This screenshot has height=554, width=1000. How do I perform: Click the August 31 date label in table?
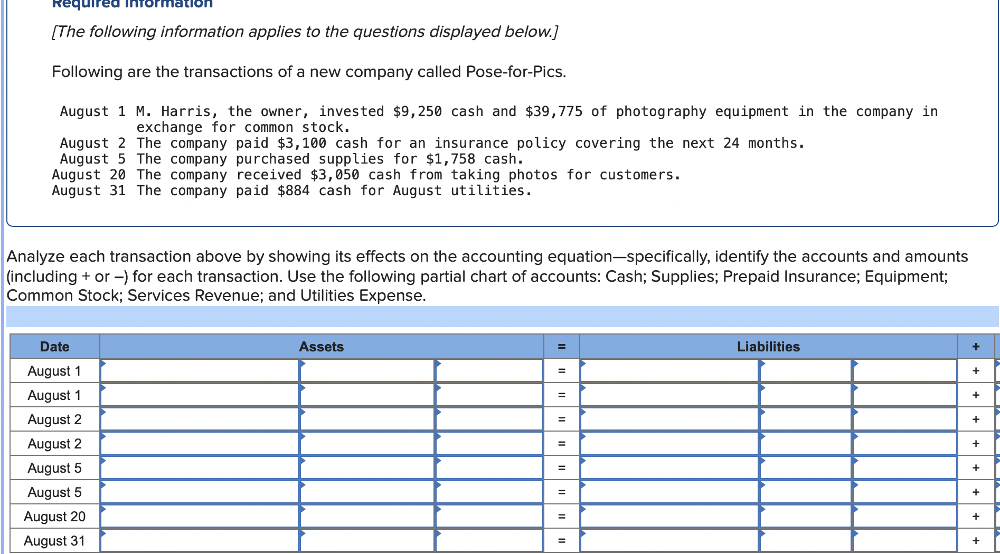pyautogui.click(x=55, y=541)
